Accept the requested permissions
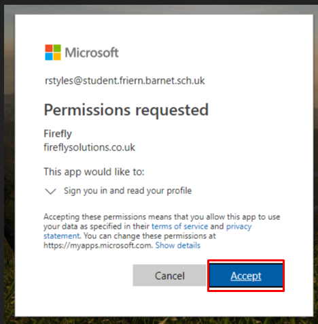 [x=246, y=276]
